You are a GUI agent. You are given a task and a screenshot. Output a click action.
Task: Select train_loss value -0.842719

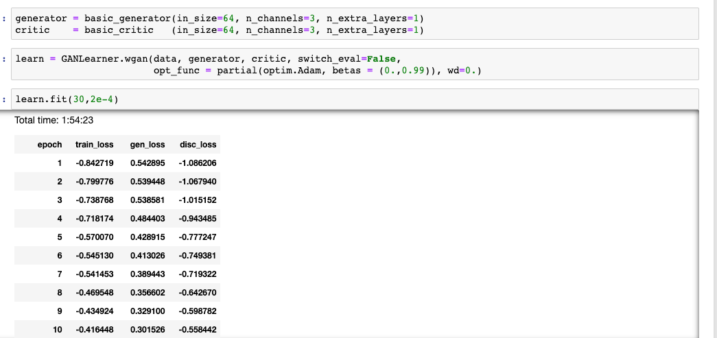click(95, 163)
